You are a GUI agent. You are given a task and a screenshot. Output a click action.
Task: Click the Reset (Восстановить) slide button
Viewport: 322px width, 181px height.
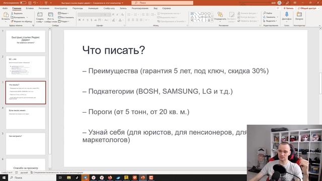(x=66, y=18)
